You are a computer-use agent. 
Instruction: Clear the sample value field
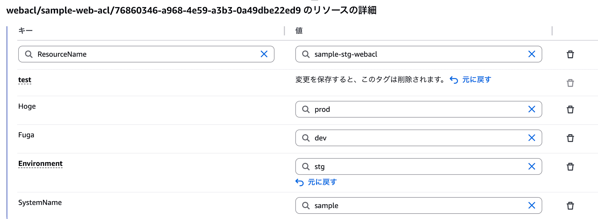532,205
